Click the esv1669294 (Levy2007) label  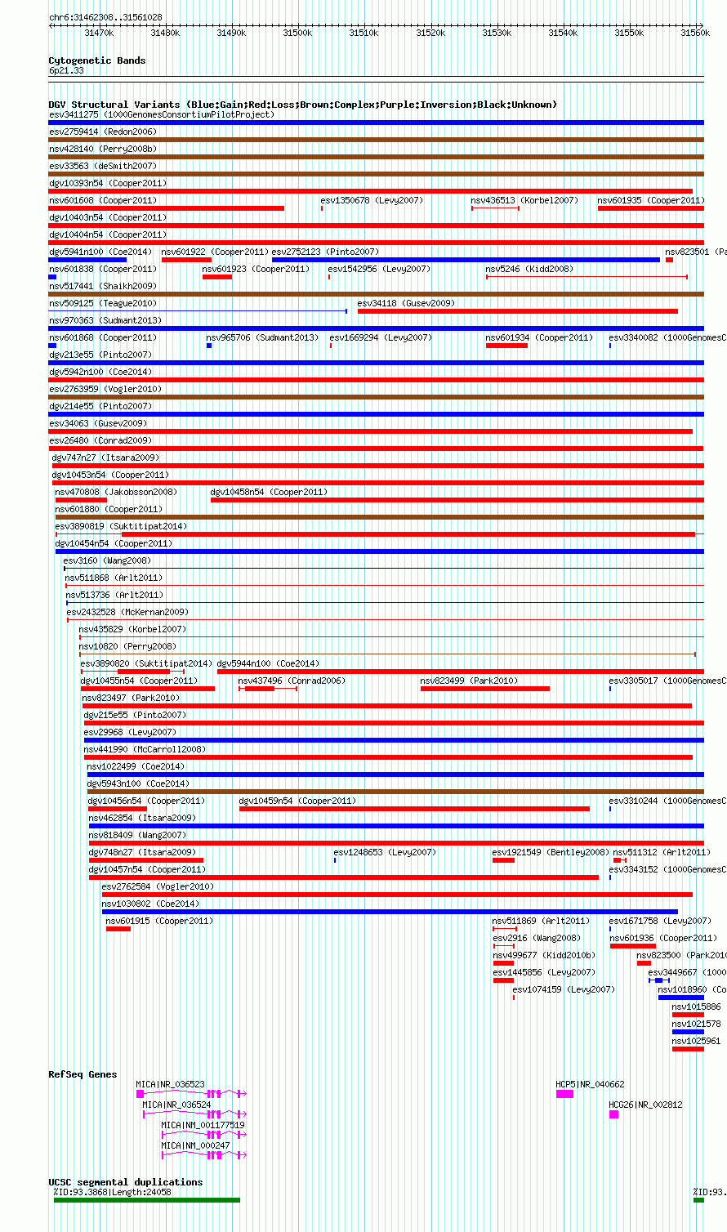[381, 337]
